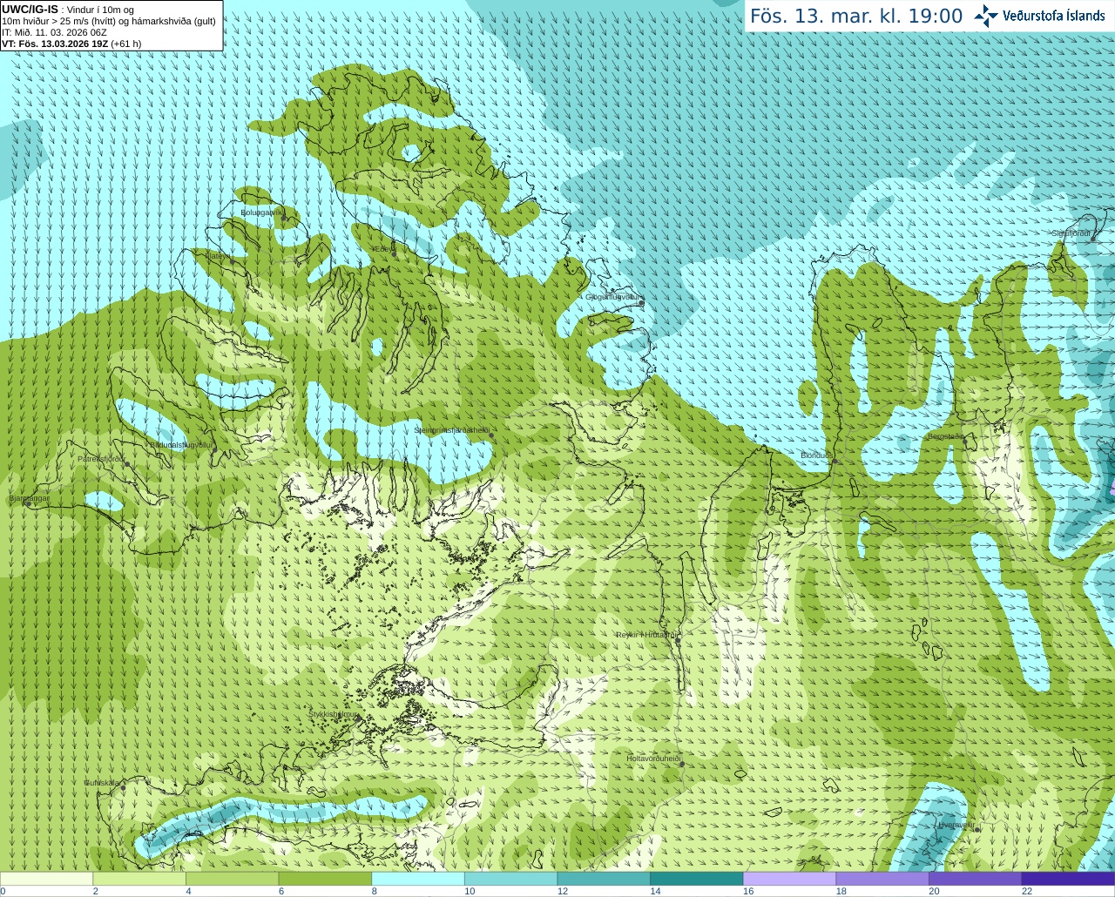Image resolution: width=1115 pixels, height=897 pixels.
Task: Click the Reykir í Hrútafirði station label
Action: tap(645, 635)
